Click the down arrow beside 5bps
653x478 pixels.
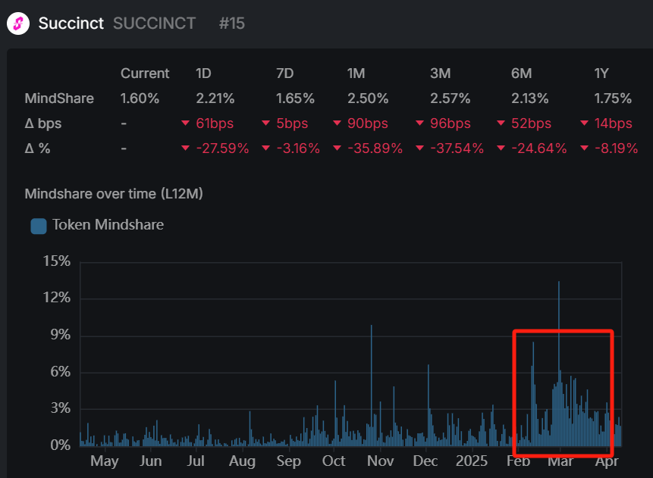pos(265,123)
